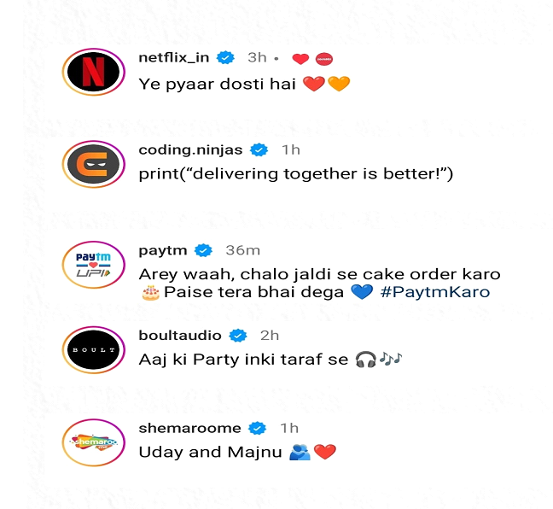The height and width of the screenshot is (509, 553).
Task: Click the headphones emoji in boultaudio comment
Action: 366,360
